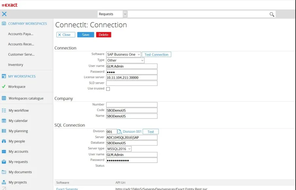Close the sidebar with the X icon
The width and height of the screenshot is (296, 190).
(4, 14)
